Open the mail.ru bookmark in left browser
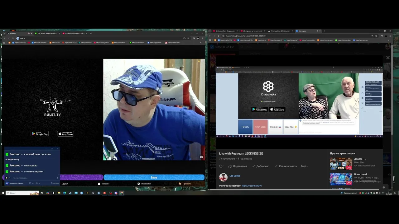Image resolution: width=399 pixels, height=224 pixels. pyautogui.click(x=19, y=43)
